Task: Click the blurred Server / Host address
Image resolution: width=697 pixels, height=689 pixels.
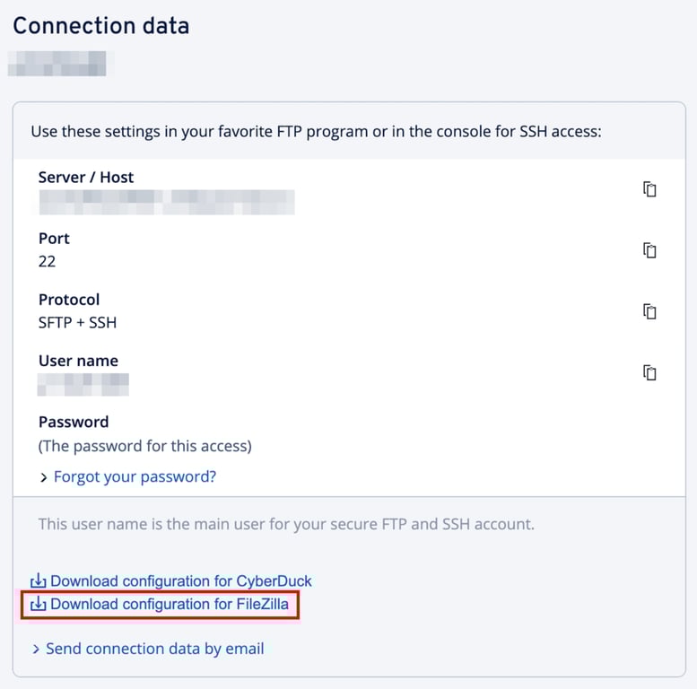Action: pos(166,201)
